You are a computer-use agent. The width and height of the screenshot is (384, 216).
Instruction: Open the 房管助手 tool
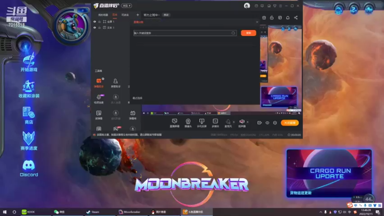tap(116, 83)
